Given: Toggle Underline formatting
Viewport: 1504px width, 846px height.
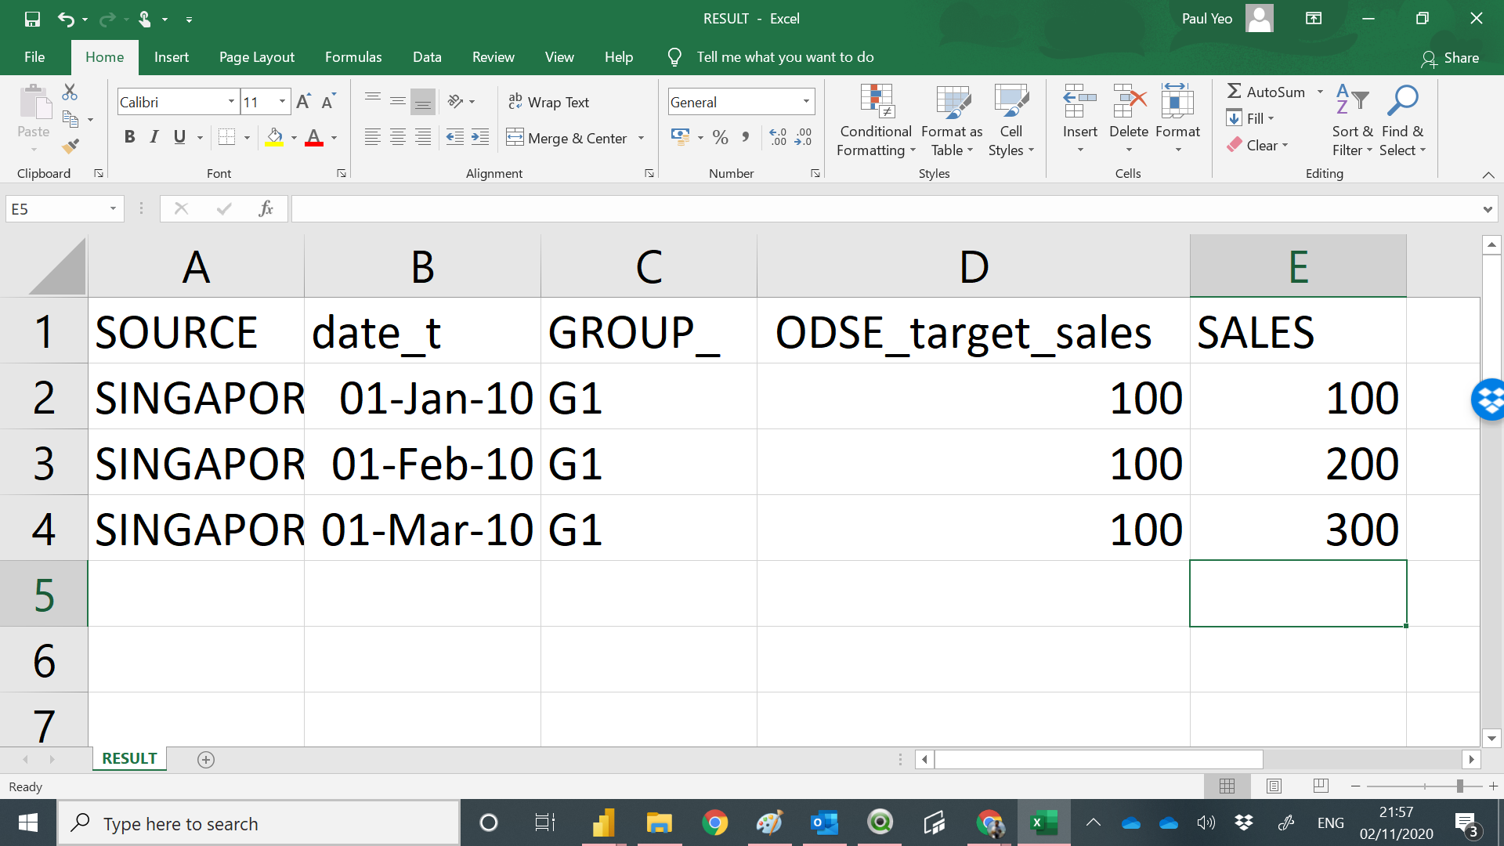Looking at the screenshot, I should pyautogui.click(x=179, y=137).
